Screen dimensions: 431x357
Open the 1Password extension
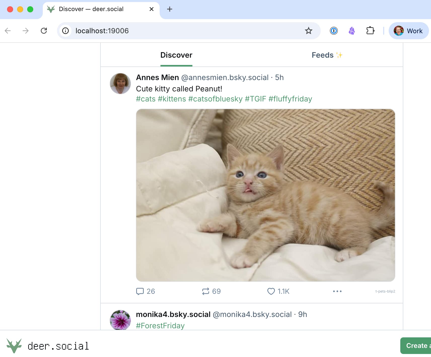[334, 31]
